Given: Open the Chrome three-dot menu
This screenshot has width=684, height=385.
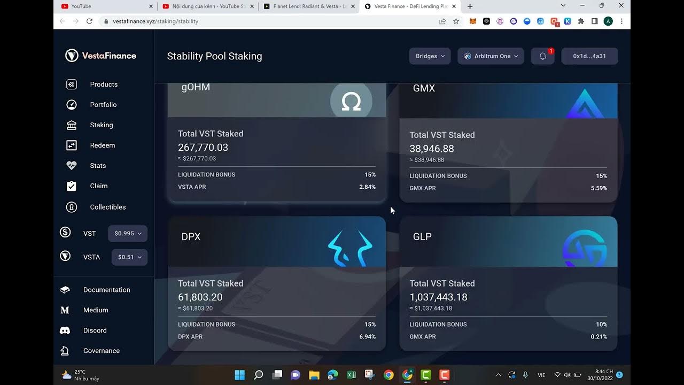Looking at the screenshot, I should 621,21.
